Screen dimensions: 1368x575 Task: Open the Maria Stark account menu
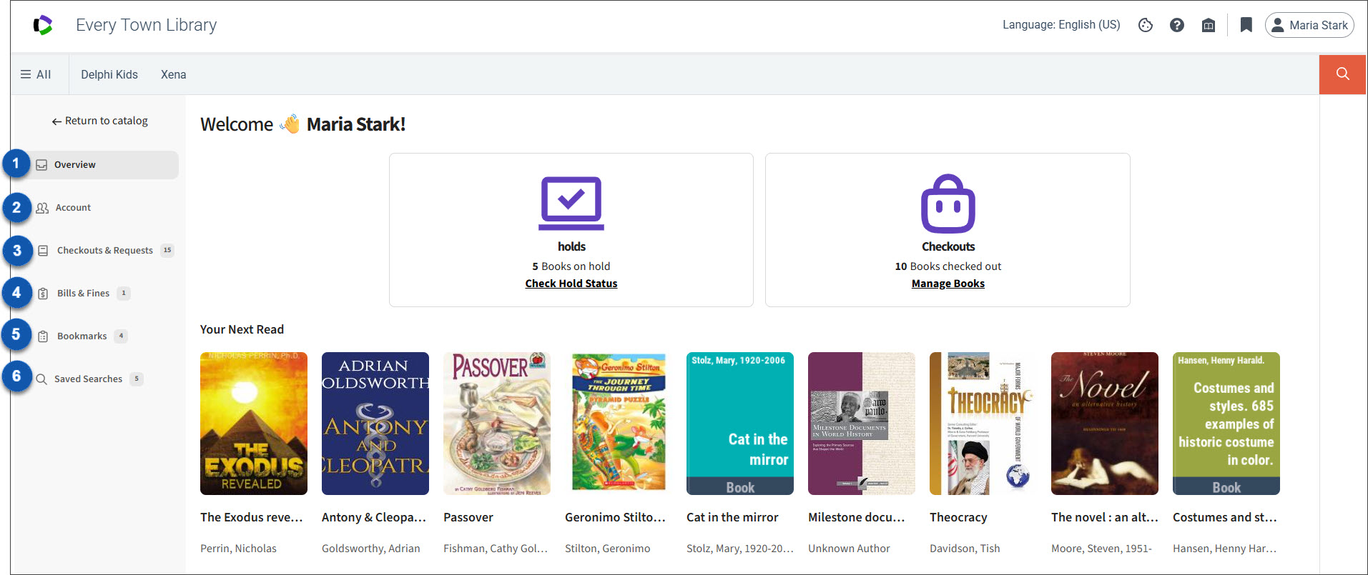tap(1309, 25)
